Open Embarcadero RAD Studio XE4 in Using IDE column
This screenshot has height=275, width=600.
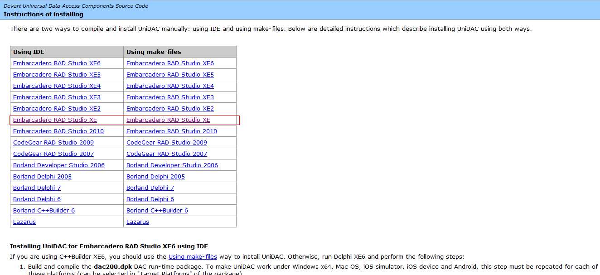coord(57,86)
